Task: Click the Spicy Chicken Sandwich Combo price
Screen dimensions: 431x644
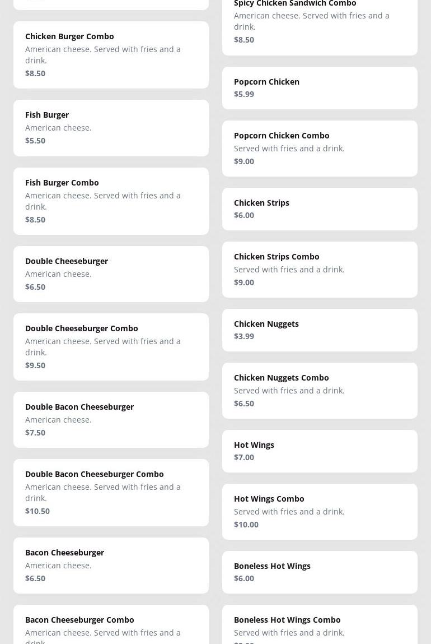Action: tap(244, 39)
